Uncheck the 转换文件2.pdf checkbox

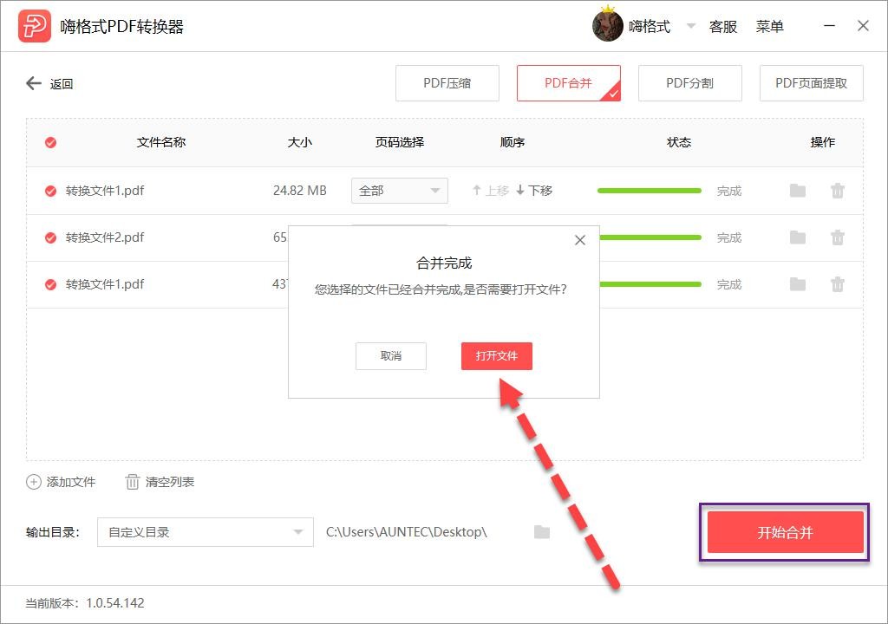(x=50, y=237)
